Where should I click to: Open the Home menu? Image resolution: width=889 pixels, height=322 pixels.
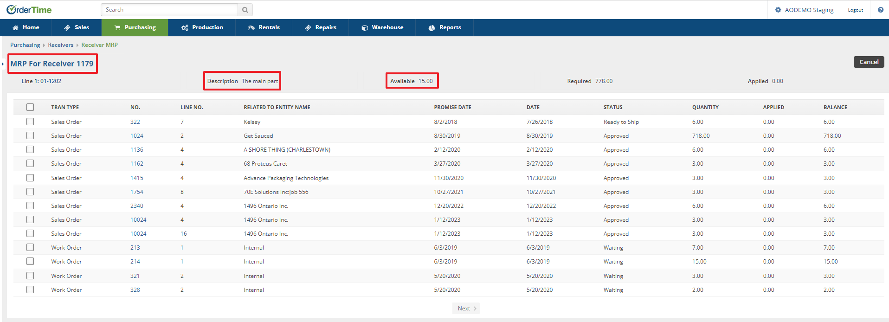(x=26, y=27)
